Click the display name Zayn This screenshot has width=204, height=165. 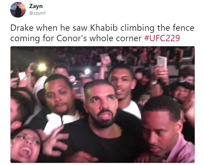[36, 6]
